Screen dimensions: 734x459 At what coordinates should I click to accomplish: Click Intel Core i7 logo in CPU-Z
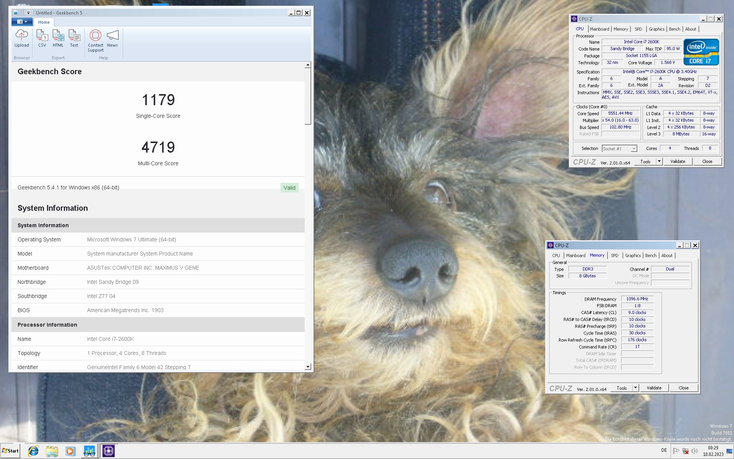(x=701, y=52)
